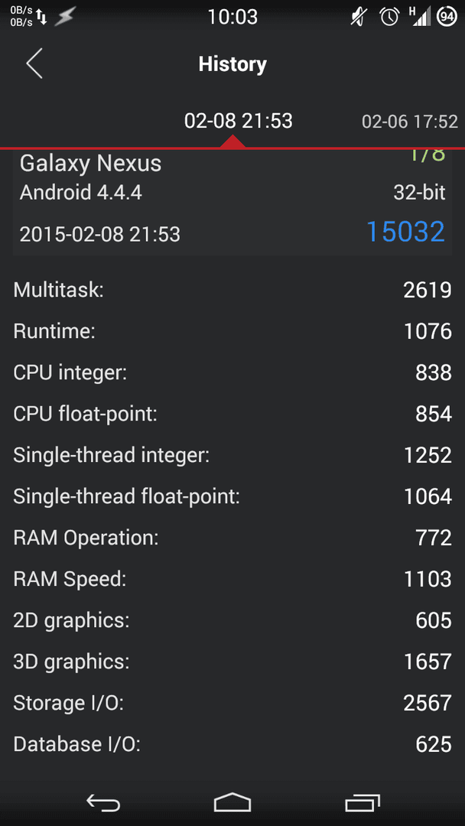Select the Storage I/O score row
This screenshot has width=465, height=826.
coord(232,704)
